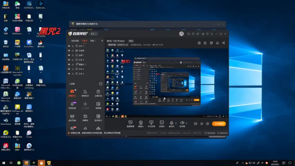Open the settings gear in bottom toolbar
The image size is (295, 166).
pos(208,124)
